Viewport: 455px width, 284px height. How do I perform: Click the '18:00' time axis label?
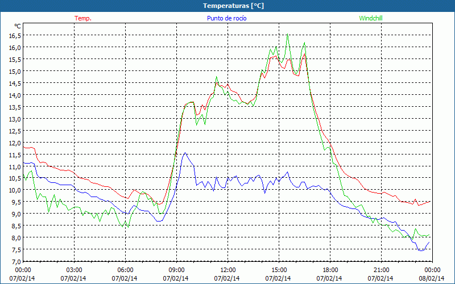[330, 270]
